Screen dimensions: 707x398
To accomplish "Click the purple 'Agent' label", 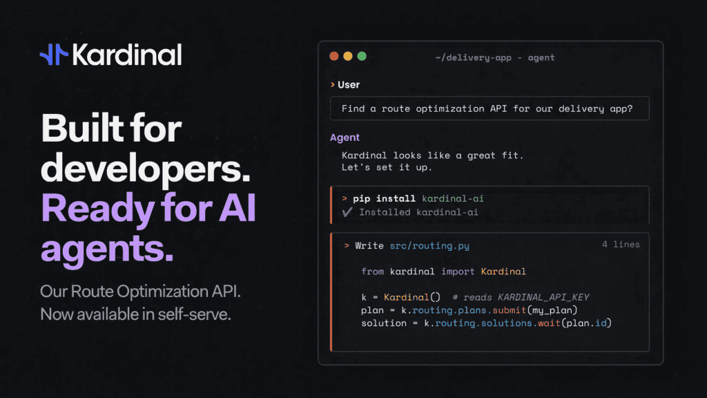I will [345, 138].
